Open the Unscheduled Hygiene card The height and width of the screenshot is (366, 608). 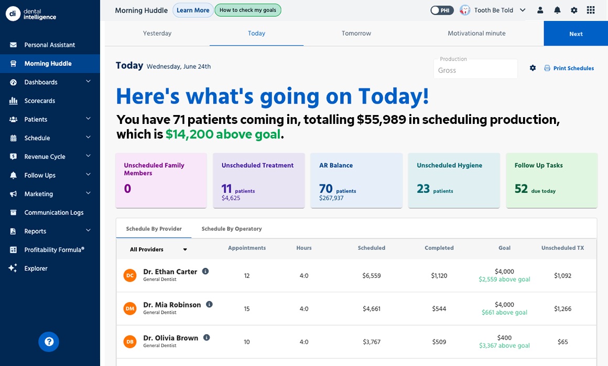click(x=454, y=180)
